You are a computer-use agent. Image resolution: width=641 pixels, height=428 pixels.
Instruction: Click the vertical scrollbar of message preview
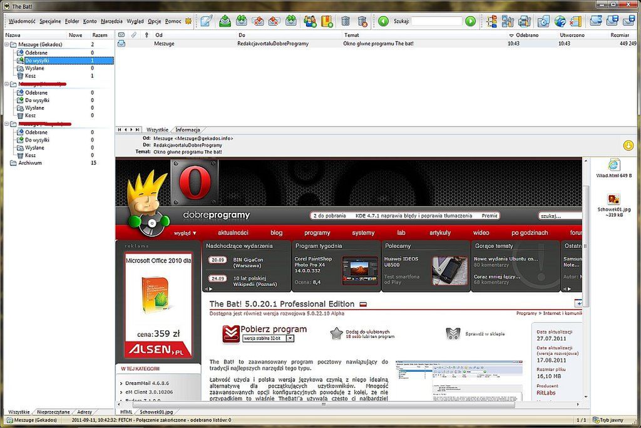point(586,245)
